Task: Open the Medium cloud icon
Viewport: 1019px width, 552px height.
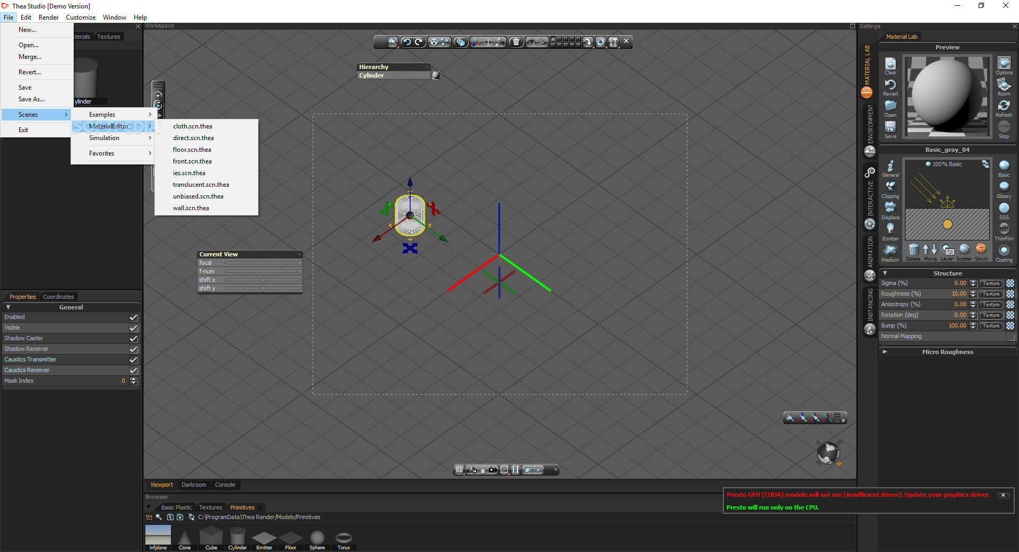Action: pos(891,253)
